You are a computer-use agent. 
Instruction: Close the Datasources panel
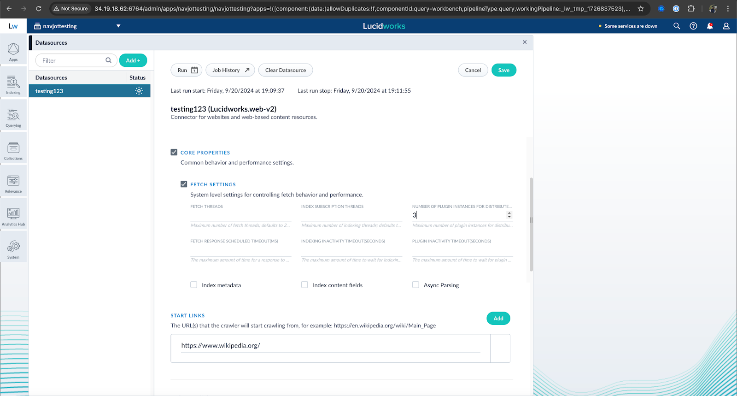point(525,42)
